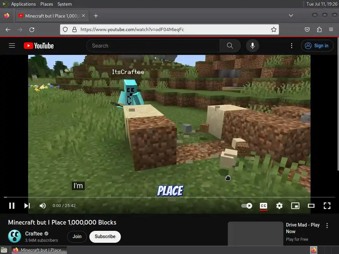Show site security padlock info

pos(74,29)
